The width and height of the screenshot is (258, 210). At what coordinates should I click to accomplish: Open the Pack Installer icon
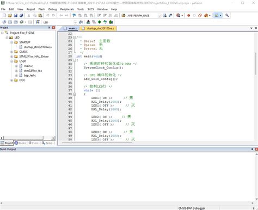111,22
